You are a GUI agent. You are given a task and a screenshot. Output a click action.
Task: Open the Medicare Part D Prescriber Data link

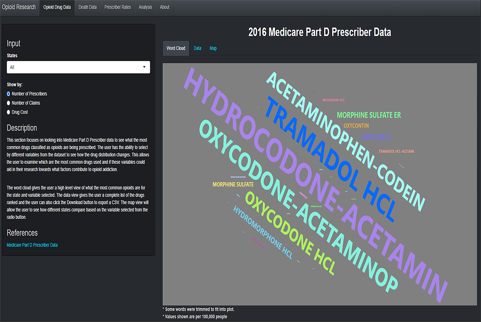(x=32, y=245)
